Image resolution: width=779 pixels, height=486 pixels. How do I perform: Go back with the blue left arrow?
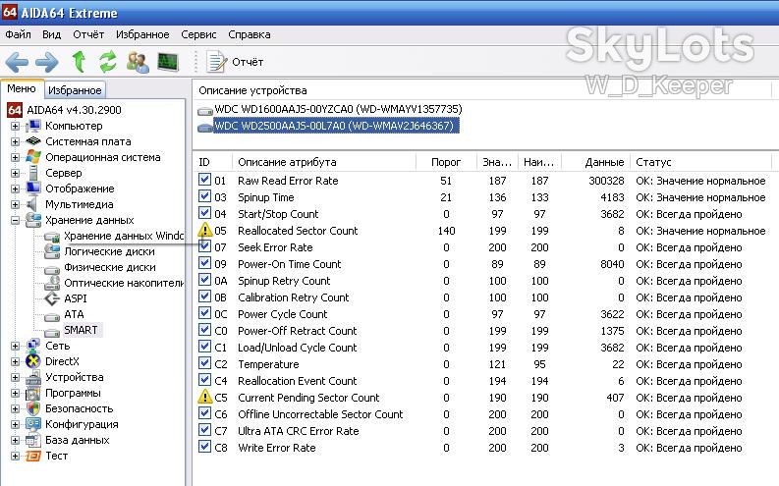pyautogui.click(x=17, y=62)
